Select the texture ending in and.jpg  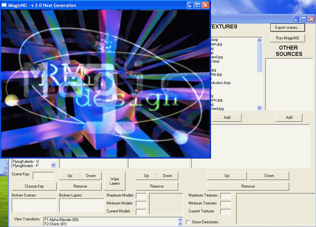(217, 57)
